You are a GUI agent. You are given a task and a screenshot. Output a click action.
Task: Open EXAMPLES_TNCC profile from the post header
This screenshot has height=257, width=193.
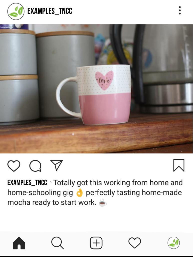[50, 11]
